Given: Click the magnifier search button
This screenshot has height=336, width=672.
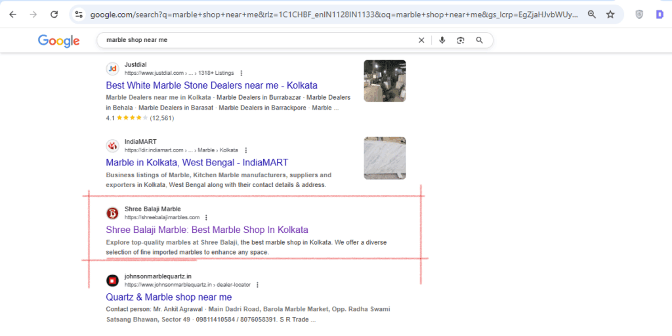Looking at the screenshot, I should pyautogui.click(x=480, y=40).
